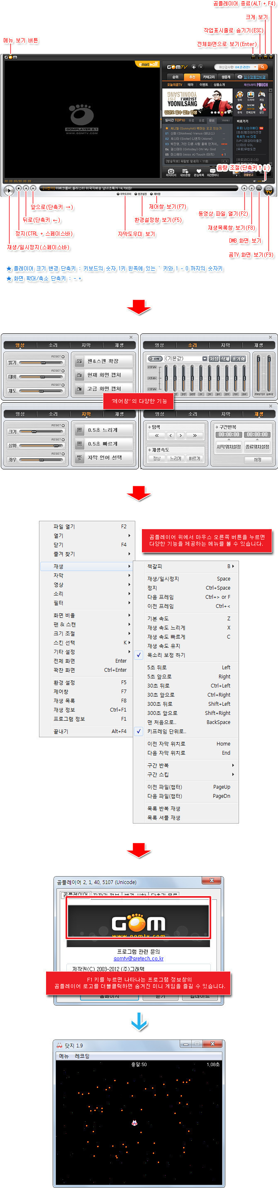Click the 의견쓰기 speech bubble icon in GOM TV
This screenshot has height=1188, width=278.
[212, 172]
